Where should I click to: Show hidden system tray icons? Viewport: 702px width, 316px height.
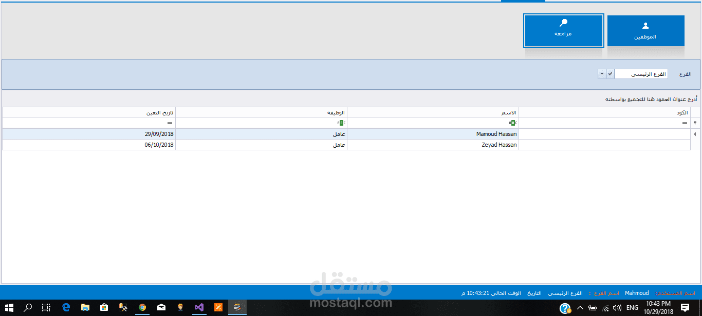coord(580,308)
